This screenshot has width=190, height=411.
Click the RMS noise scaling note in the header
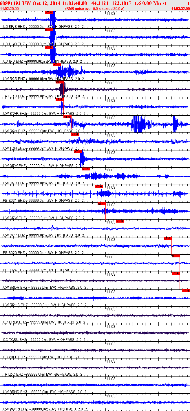pos(95,9)
